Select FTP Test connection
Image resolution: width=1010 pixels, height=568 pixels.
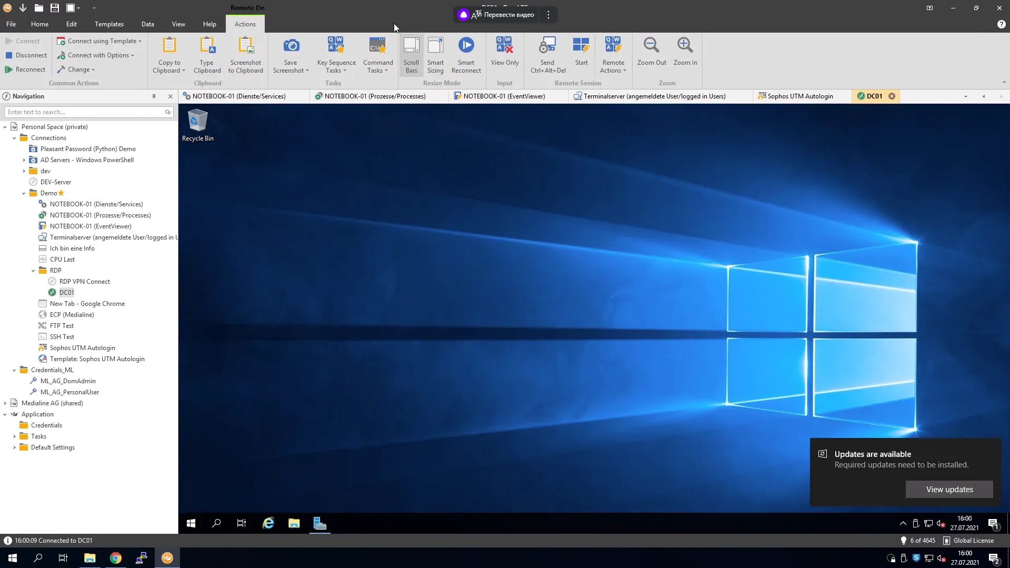[62, 326]
